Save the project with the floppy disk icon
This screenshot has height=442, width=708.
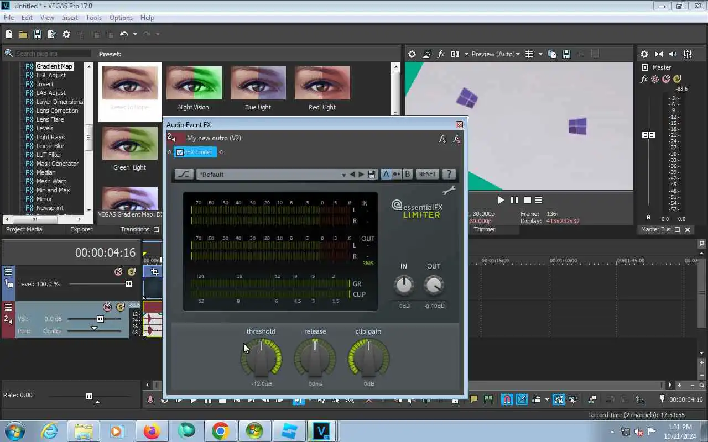(x=38, y=34)
